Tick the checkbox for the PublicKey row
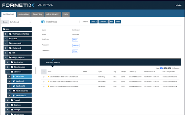The image size is (185, 115). [x=44, y=77]
